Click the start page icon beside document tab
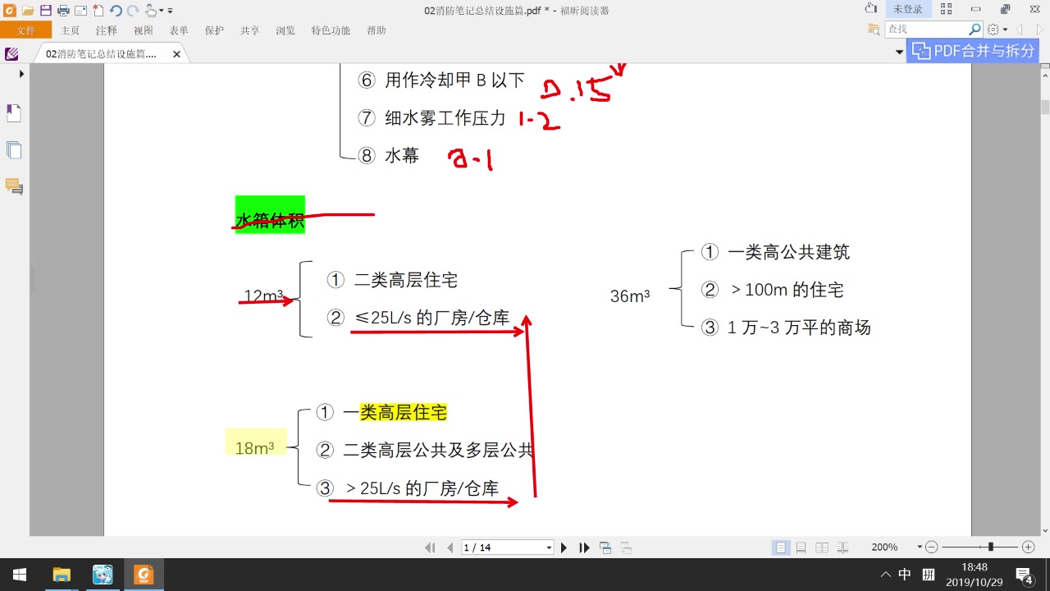Image resolution: width=1050 pixels, height=591 pixels. tap(11, 54)
